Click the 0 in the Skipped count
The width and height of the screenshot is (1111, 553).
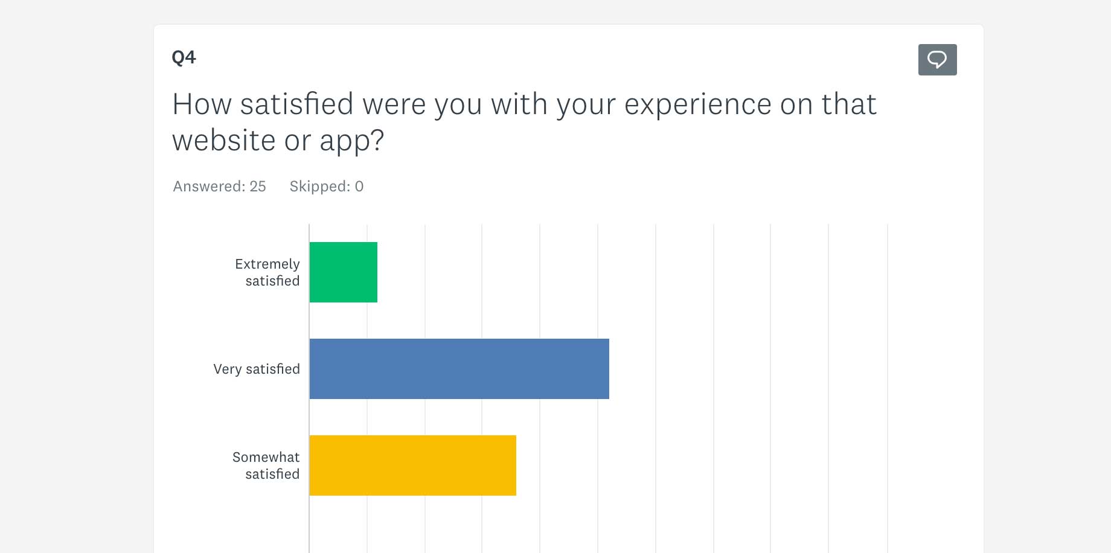(x=359, y=187)
